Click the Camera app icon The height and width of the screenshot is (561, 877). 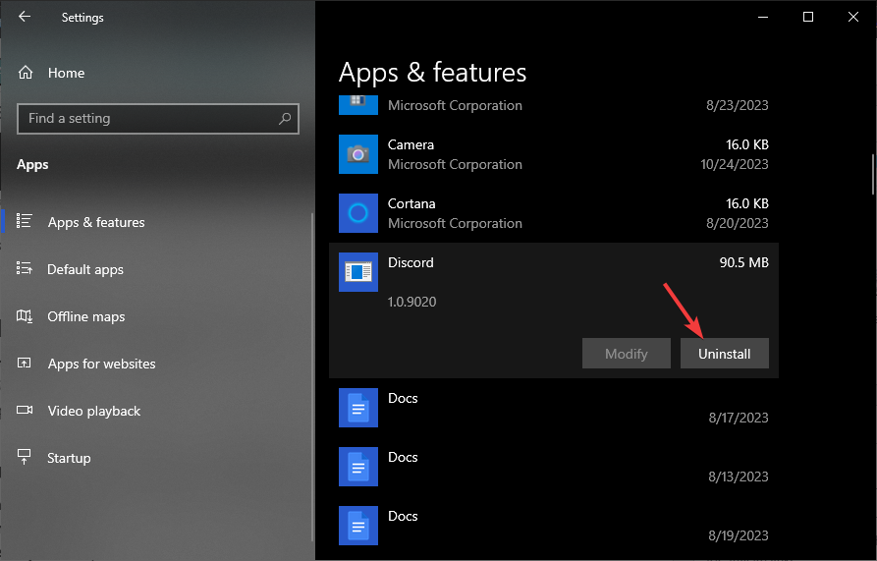(x=357, y=154)
